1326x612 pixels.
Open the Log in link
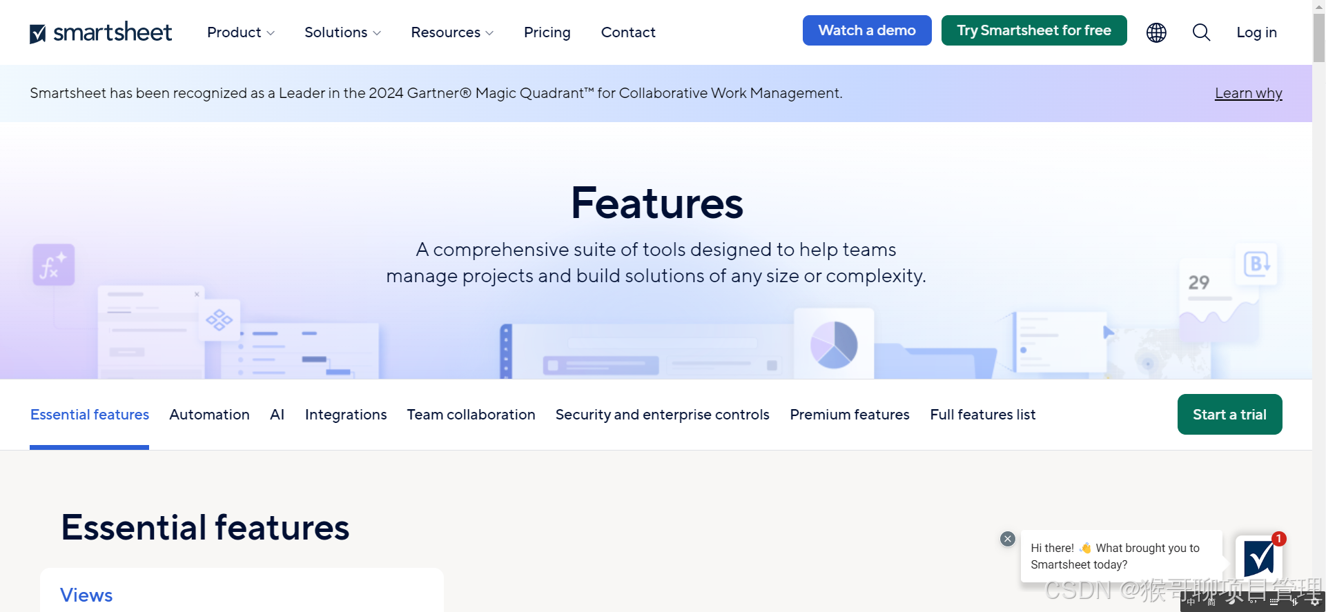click(1256, 32)
